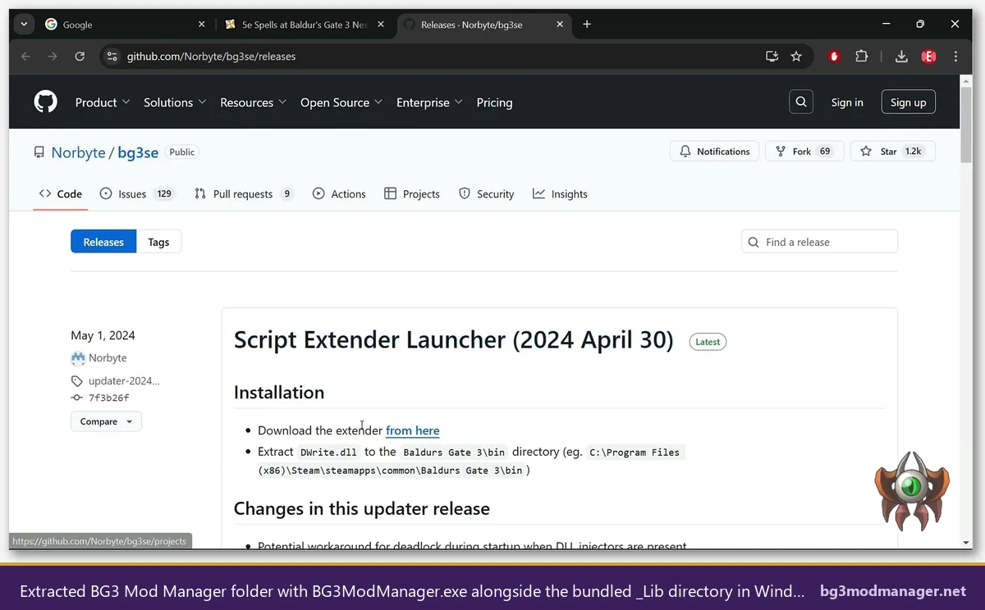Switch to the 5e Spells Nexus tab

coord(304,25)
